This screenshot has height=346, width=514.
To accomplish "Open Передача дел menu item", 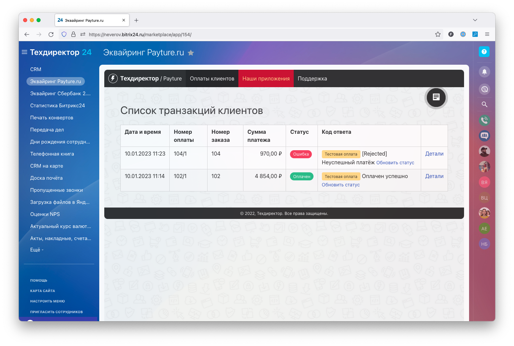I will [x=47, y=130].
